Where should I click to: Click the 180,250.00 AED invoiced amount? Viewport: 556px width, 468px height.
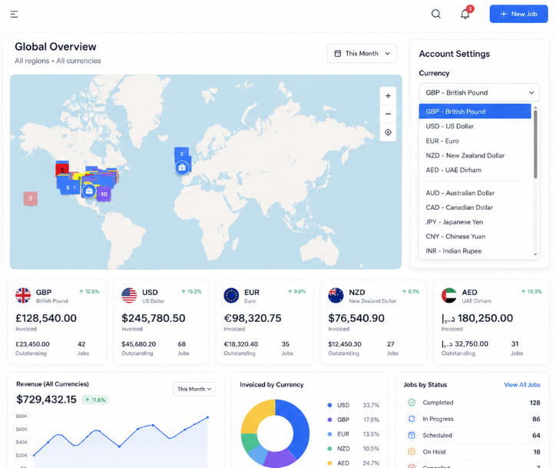coord(477,318)
